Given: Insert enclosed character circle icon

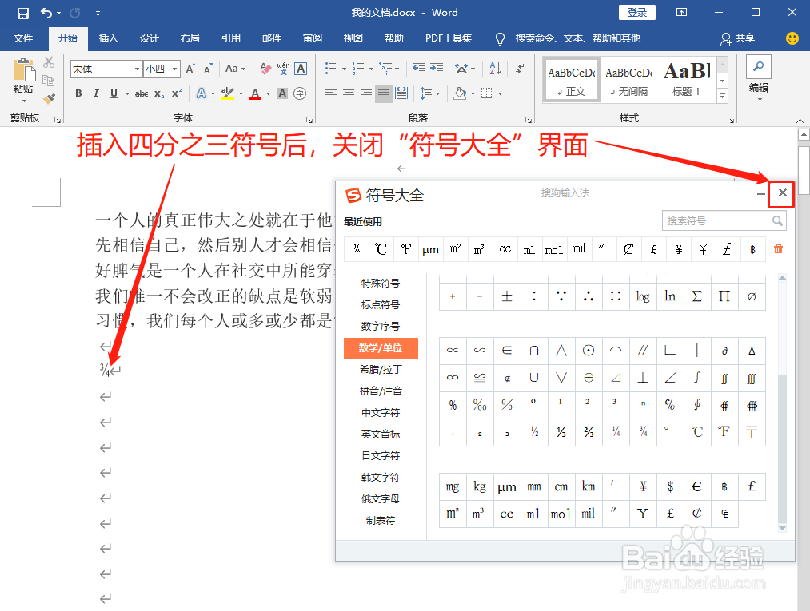Looking at the screenshot, I should click(x=300, y=93).
